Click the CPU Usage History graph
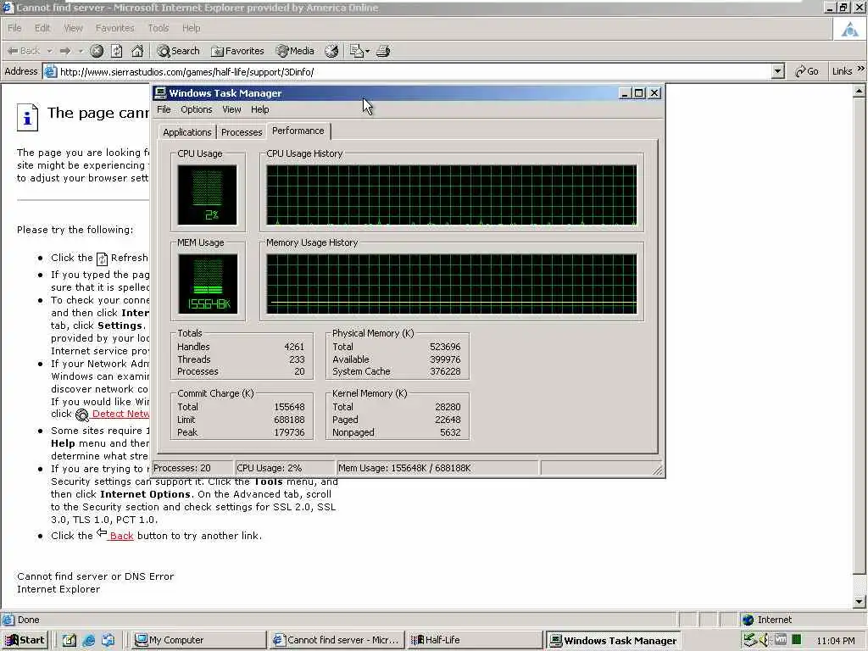This screenshot has height=651, width=868. (452, 195)
